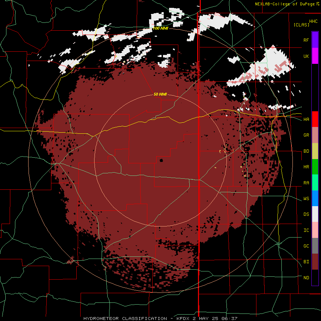Click the BI legend label
This screenshot has height=321, width=321.
click(306, 262)
